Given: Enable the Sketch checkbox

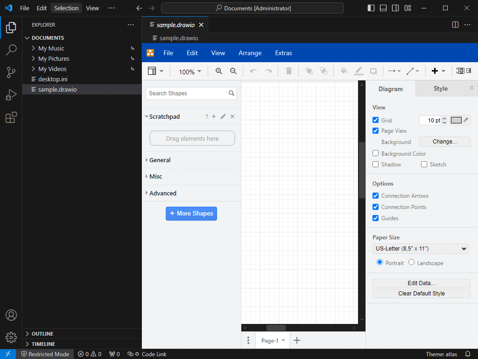Looking at the screenshot, I should pyautogui.click(x=424, y=164).
